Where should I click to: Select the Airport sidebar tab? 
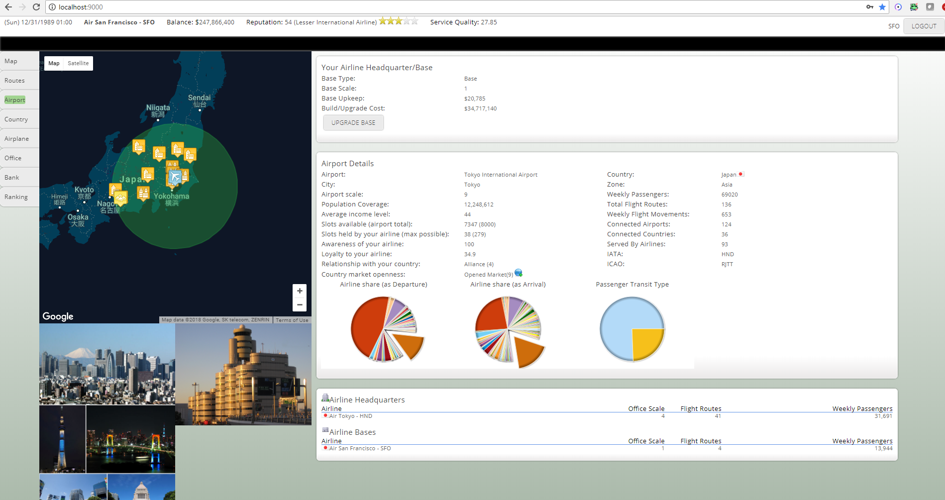[x=19, y=100]
